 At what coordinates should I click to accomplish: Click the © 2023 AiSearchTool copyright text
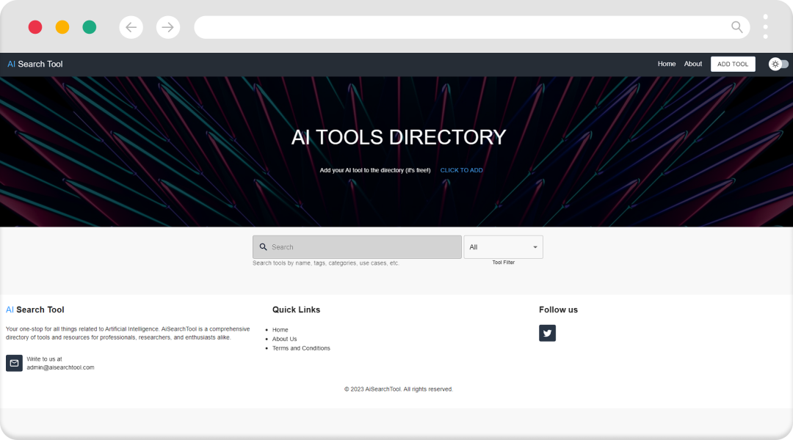399,389
